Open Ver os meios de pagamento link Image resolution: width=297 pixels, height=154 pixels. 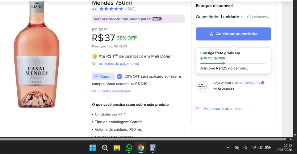[115, 64]
